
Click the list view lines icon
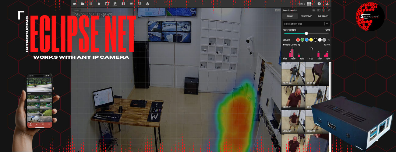pos(131,4)
